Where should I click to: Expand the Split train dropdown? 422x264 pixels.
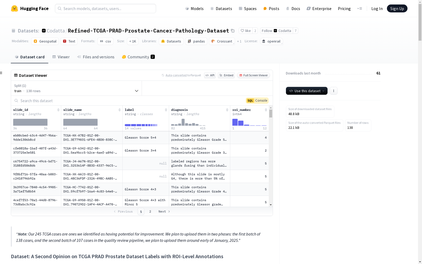coord(76,88)
